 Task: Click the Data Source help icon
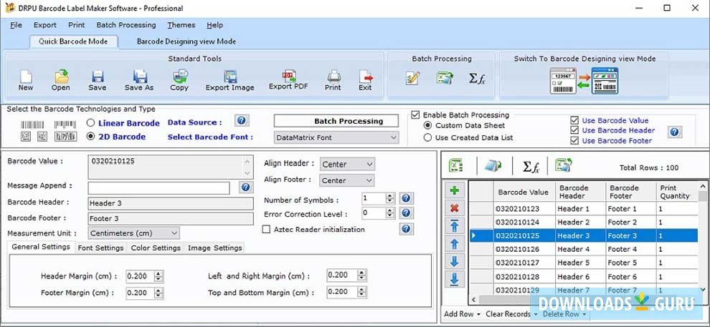pyautogui.click(x=242, y=121)
